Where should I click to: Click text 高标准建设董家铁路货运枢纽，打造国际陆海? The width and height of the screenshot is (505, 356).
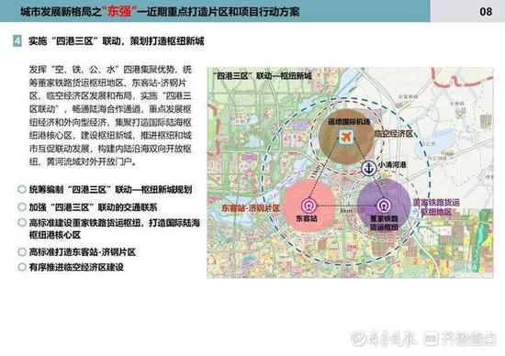pyautogui.click(x=115, y=223)
